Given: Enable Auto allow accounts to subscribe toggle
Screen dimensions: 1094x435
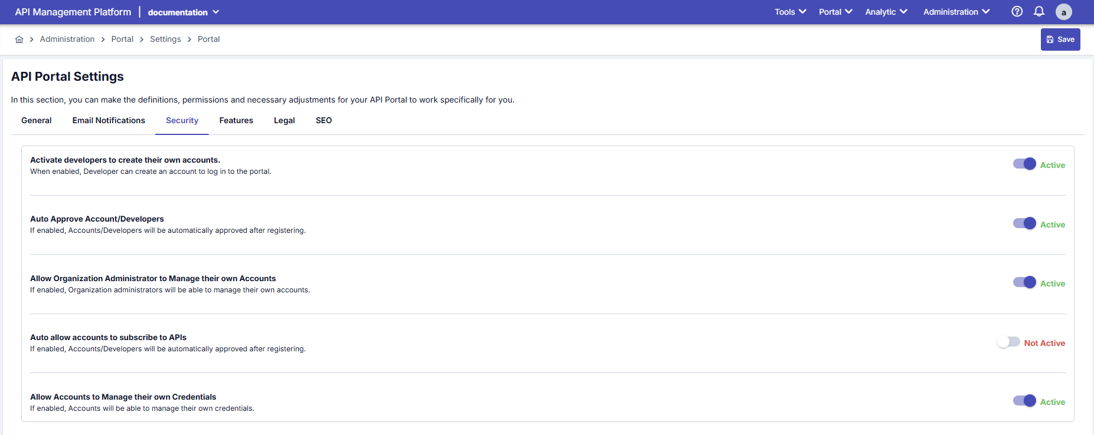Looking at the screenshot, I should pos(1008,342).
